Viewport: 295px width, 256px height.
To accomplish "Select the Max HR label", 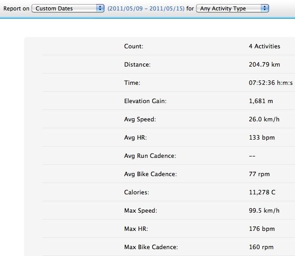I will pyautogui.click(x=136, y=229).
